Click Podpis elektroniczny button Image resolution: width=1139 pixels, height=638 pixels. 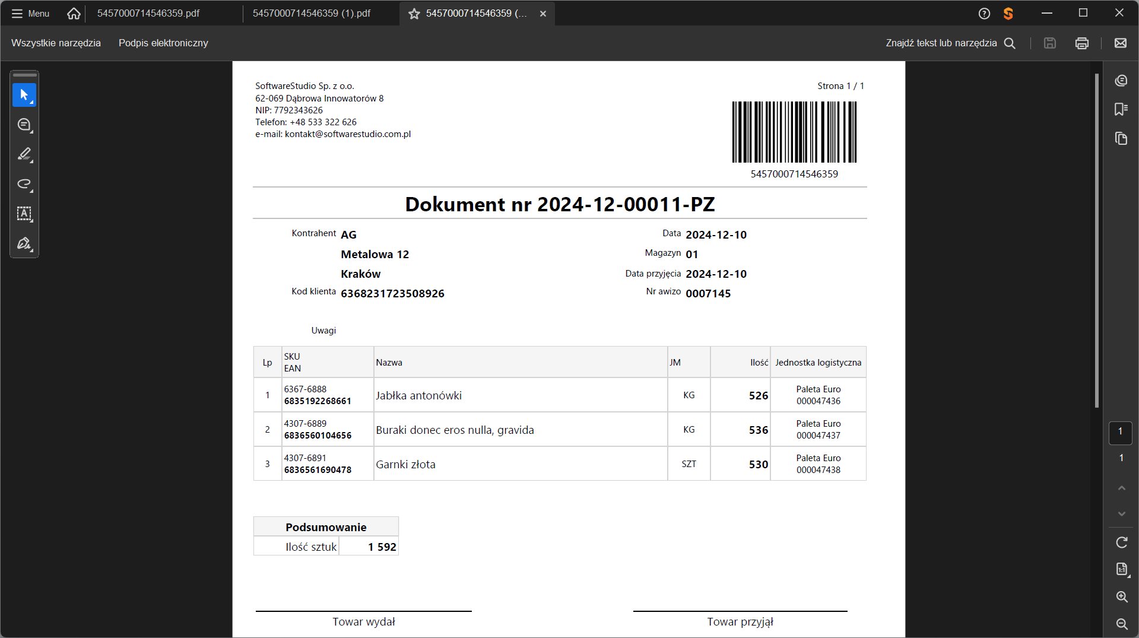coord(163,43)
